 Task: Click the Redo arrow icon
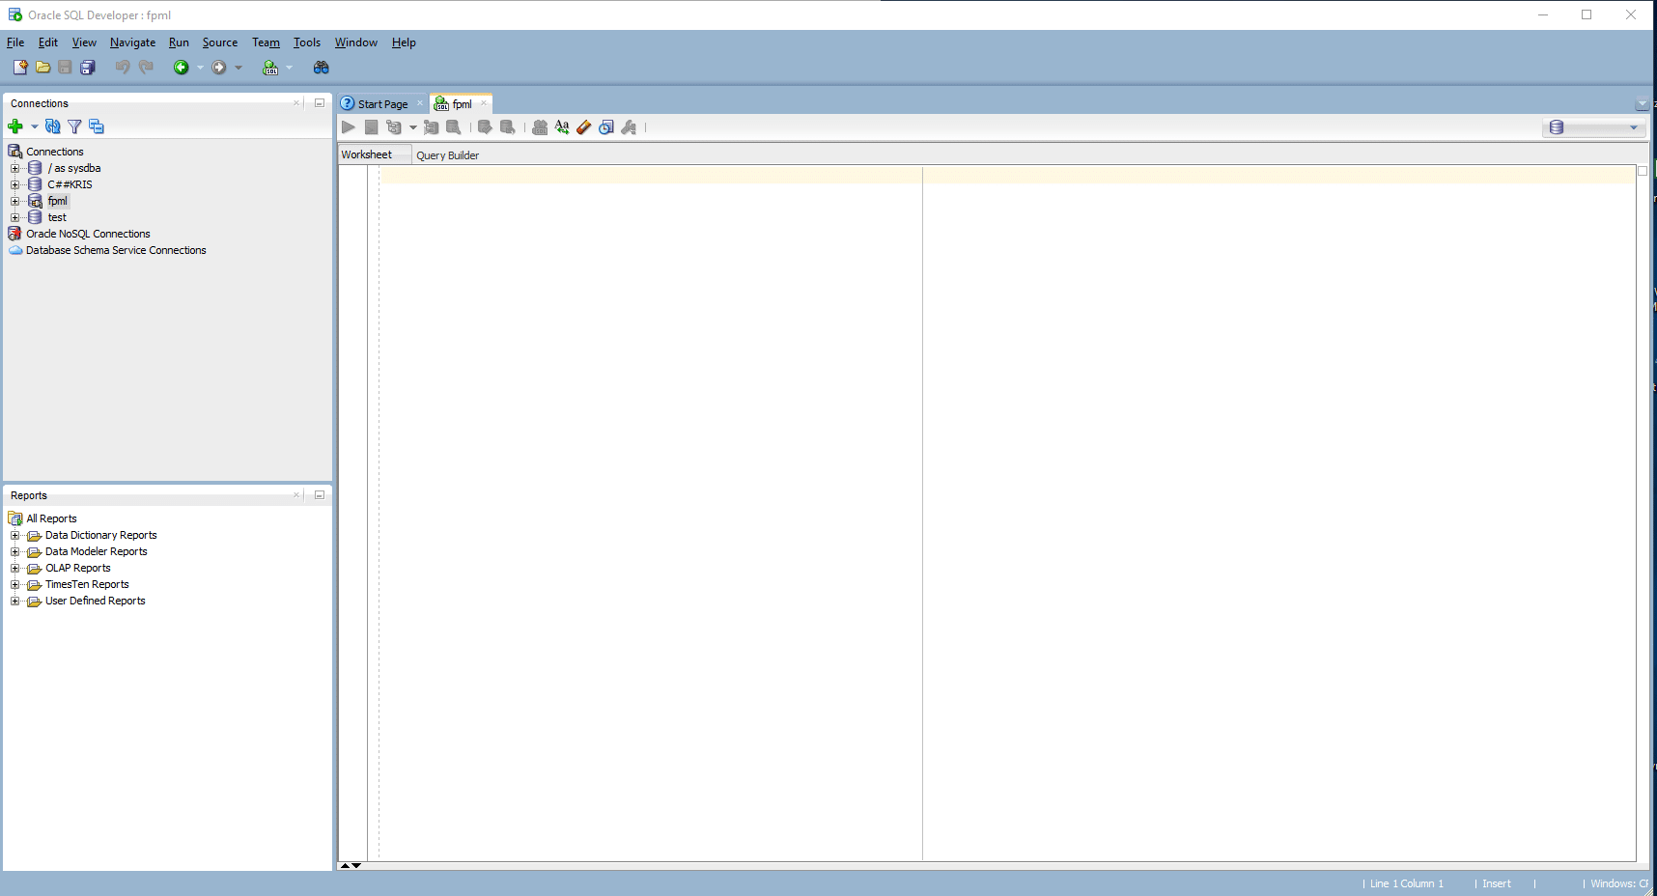tap(146, 68)
